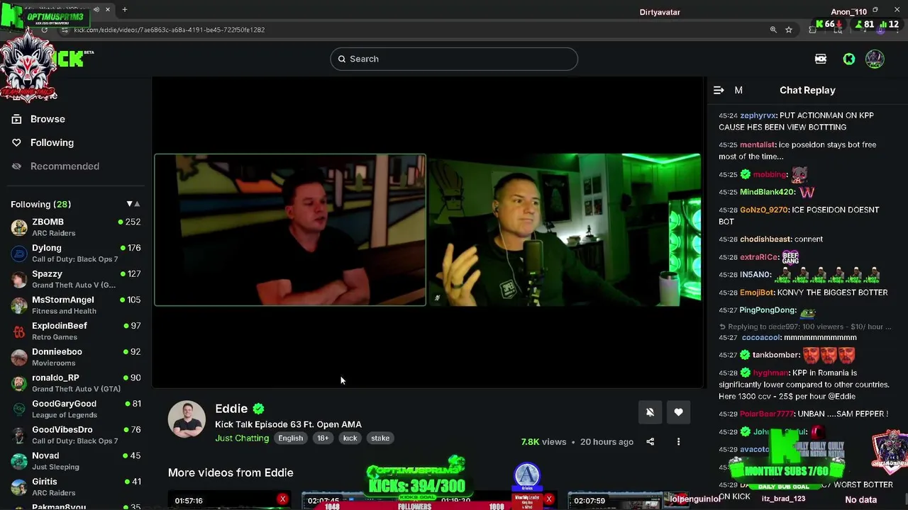Open Giritis channel in Following list
The height and width of the screenshot is (510, 908).
point(75,487)
